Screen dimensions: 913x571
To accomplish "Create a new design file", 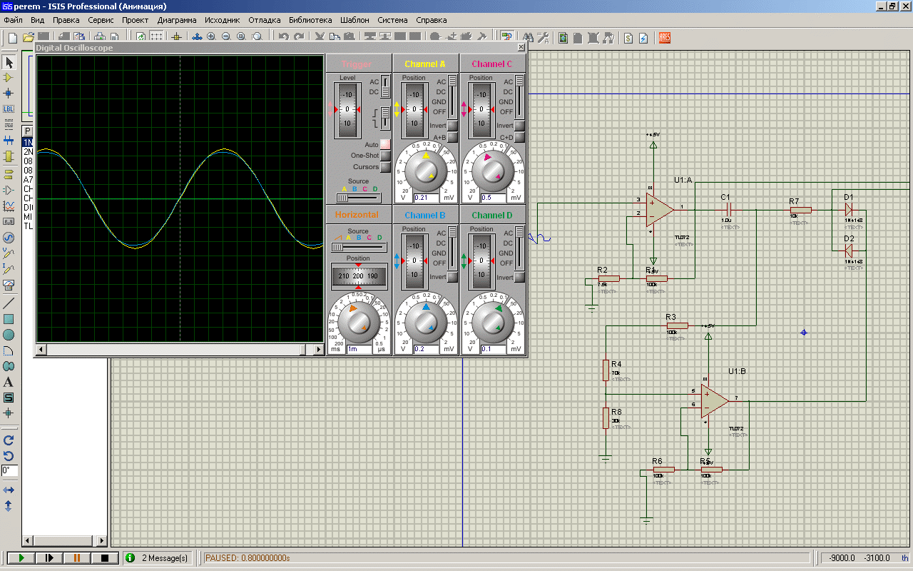I will (13, 37).
